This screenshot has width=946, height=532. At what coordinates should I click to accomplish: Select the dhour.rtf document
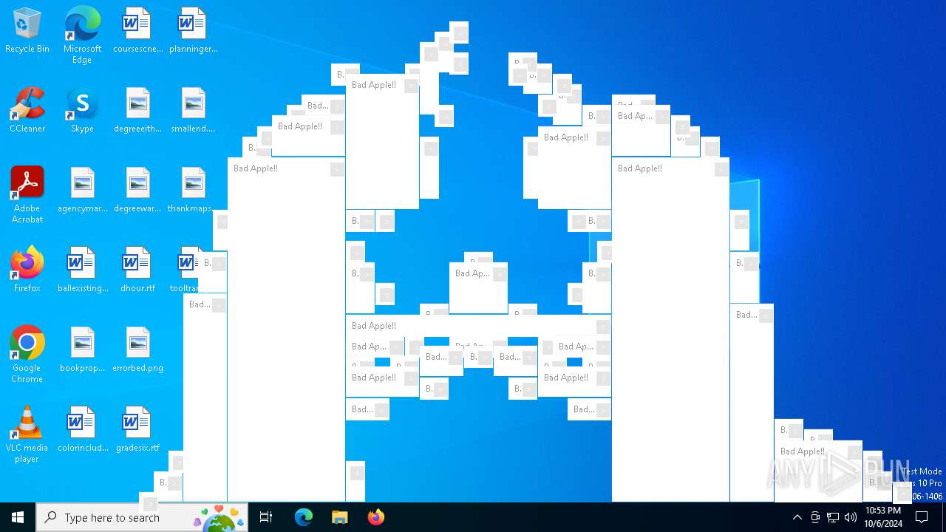pyautogui.click(x=137, y=270)
